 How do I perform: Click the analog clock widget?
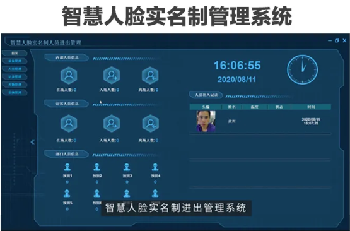[x=303, y=69]
